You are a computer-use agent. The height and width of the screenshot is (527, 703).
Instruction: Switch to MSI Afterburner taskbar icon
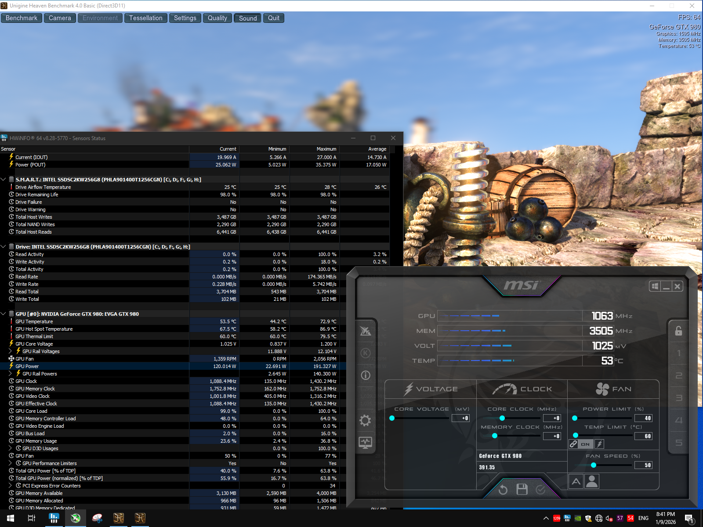(x=76, y=518)
